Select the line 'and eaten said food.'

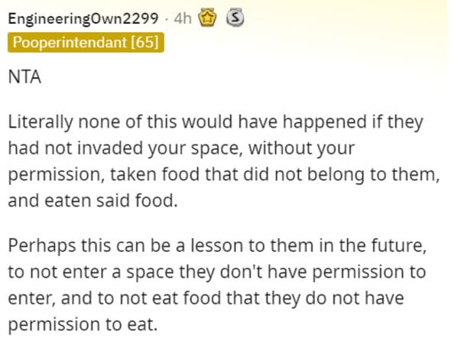pyautogui.click(x=93, y=201)
